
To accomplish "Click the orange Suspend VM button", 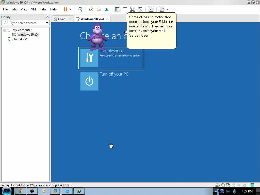I will tap(65, 9).
